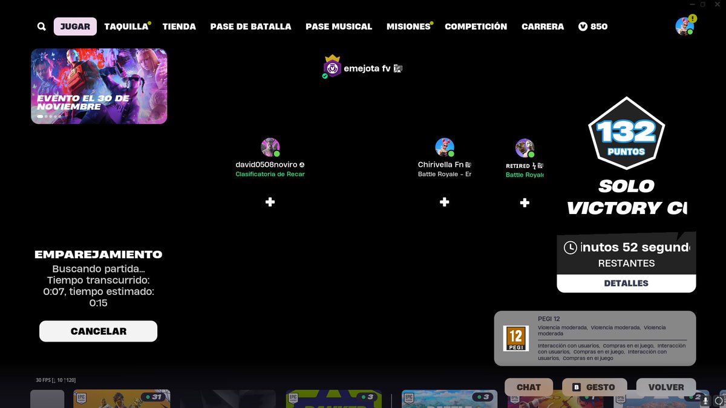Viewport: 726px width, 408px height.
Task: Click the VOLVER button
Action: tap(666, 387)
